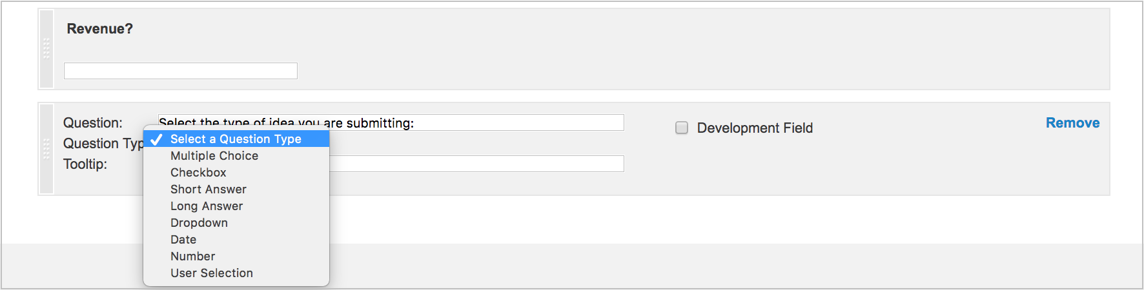Click the Development Field label text
The width and height of the screenshot is (1144, 290).
pyautogui.click(x=755, y=128)
